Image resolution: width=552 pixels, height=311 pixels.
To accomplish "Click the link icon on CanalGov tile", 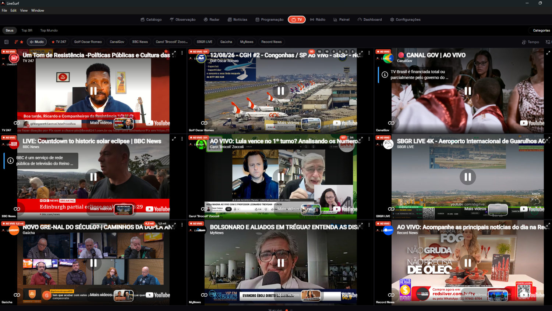I will tap(391, 123).
